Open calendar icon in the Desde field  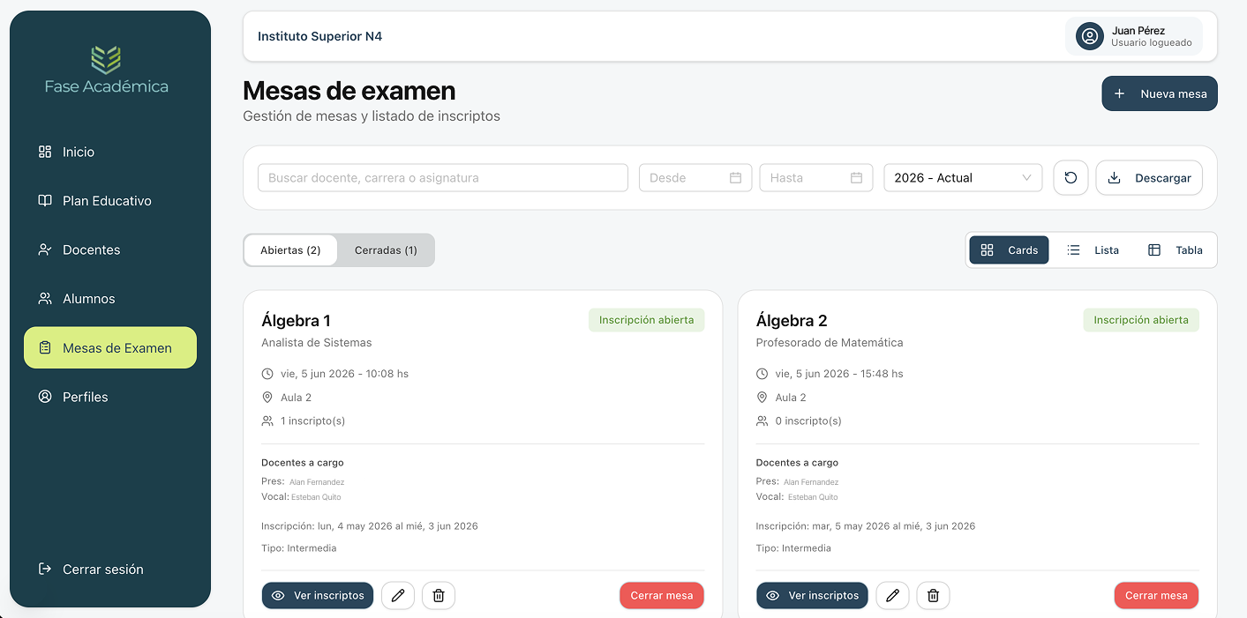(735, 177)
